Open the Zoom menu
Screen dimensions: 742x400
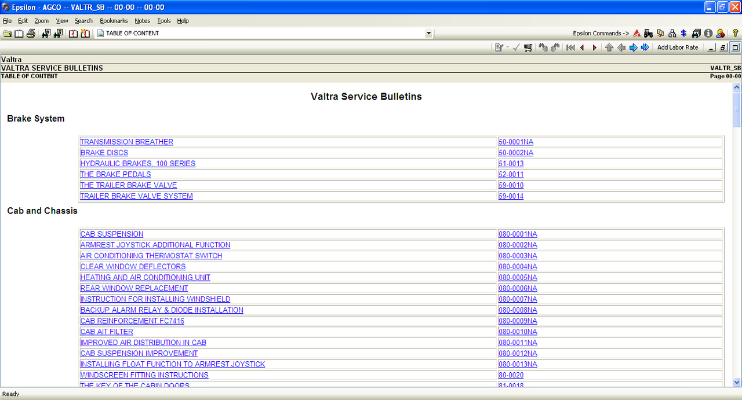coord(42,21)
